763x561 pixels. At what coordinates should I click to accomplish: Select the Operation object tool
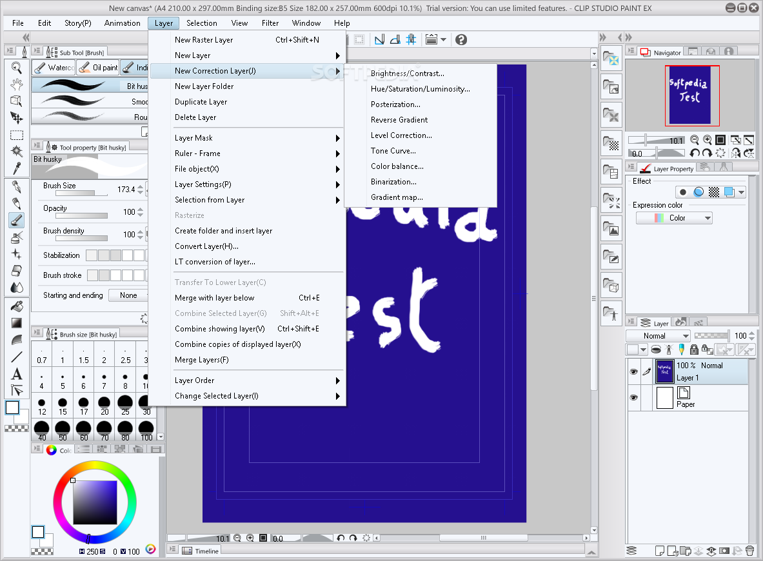17,101
